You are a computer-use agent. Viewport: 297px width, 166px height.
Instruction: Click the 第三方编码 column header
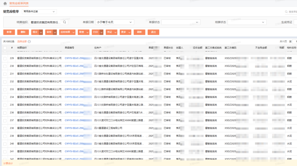pos(230,48)
